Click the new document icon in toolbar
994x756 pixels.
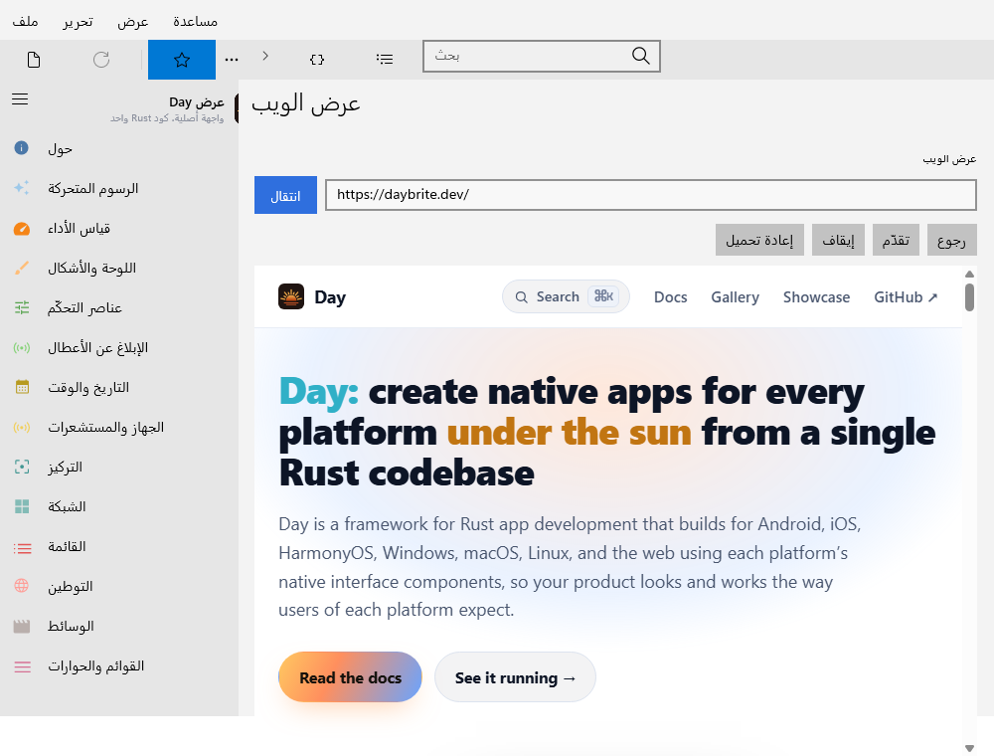tap(34, 60)
